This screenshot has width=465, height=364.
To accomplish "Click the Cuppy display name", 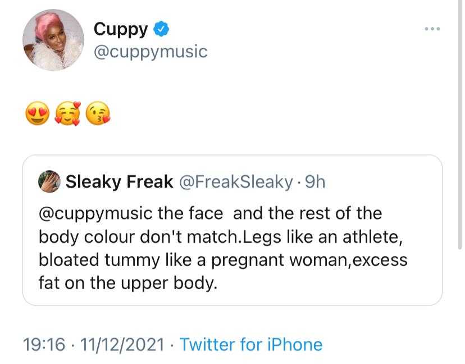I will (121, 28).
